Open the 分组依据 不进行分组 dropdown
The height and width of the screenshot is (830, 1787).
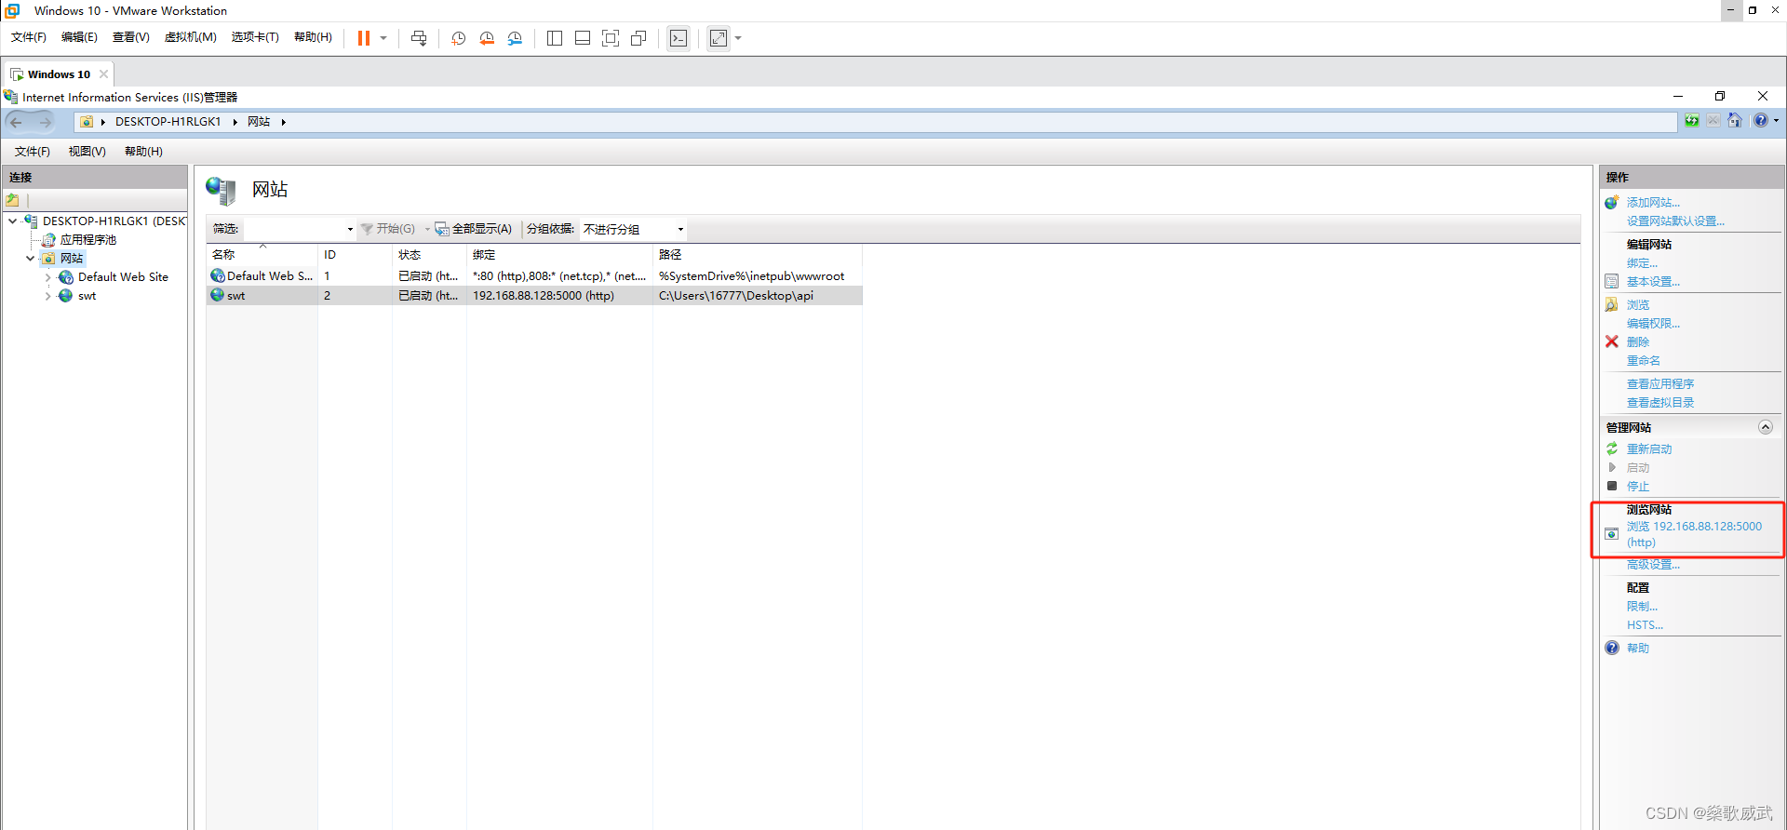[x=633, y=229]
